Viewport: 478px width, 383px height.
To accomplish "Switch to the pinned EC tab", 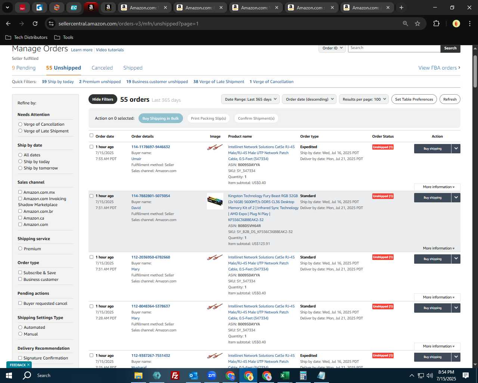I will click(74, 7).
